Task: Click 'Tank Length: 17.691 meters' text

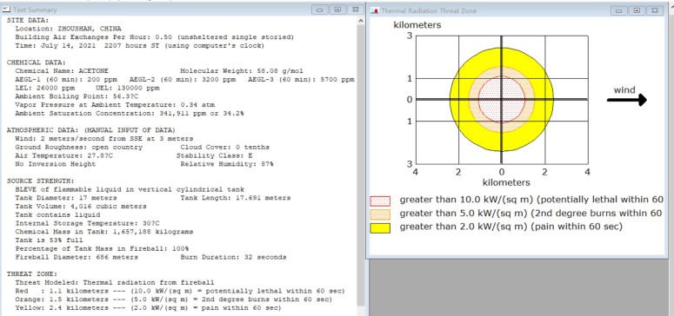Action: [236, 198]
